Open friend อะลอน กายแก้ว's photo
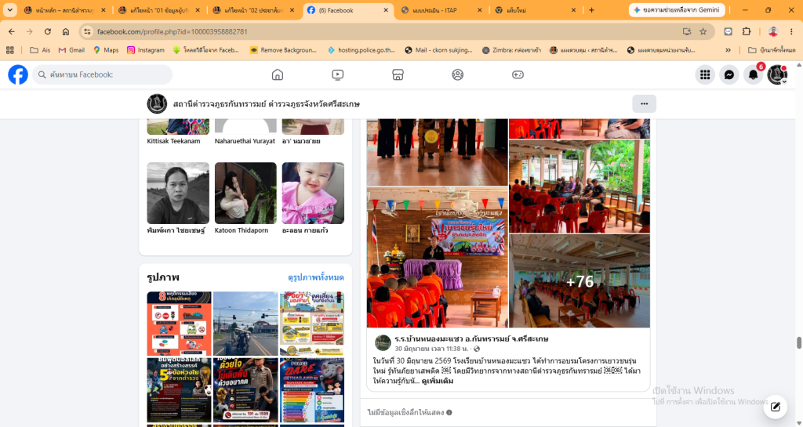Screen dimensions: 803x427 point(313,194)
